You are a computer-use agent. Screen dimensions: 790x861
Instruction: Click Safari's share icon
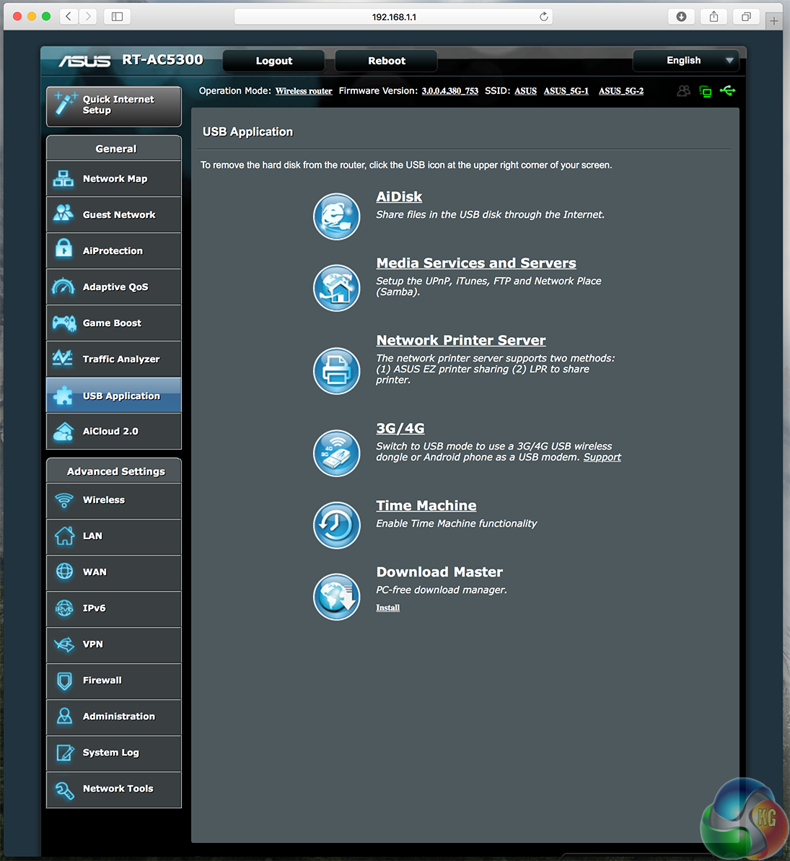coord(714,17)
